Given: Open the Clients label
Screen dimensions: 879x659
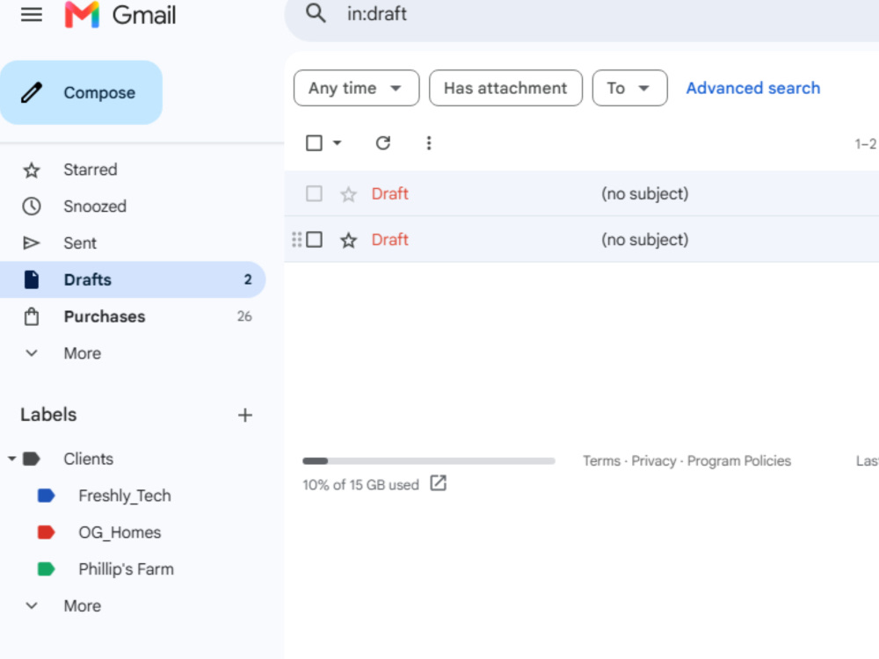Looking at the screenshot, I should [x=88, y=459].
